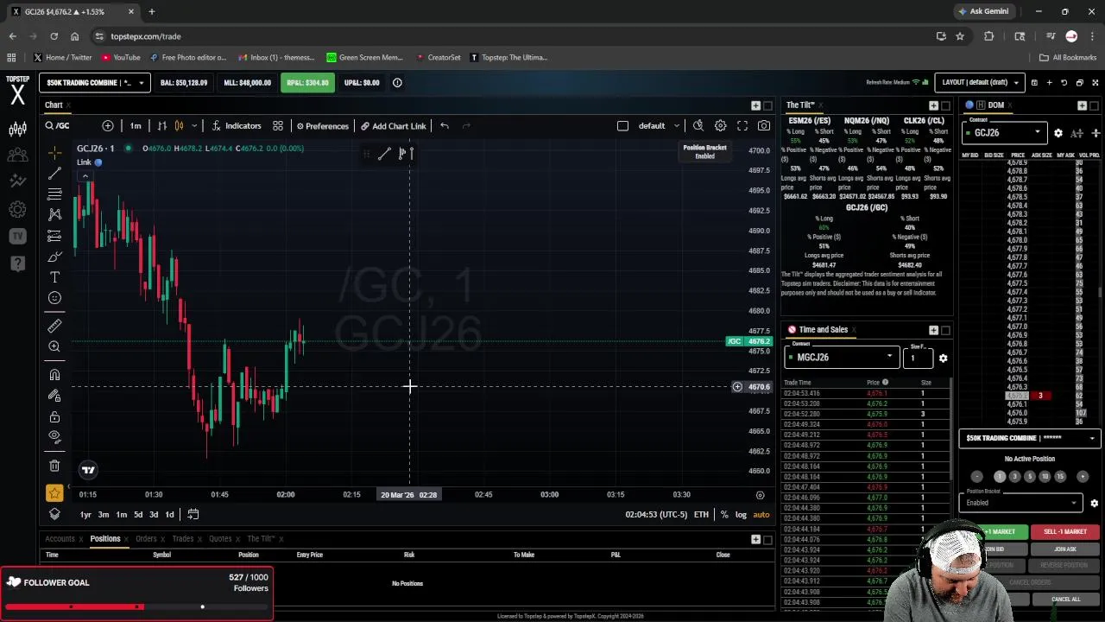This screenshot has width=1105, height=622.
Task: Take a chart snapshot with camera
Action: tap(764, 126)
